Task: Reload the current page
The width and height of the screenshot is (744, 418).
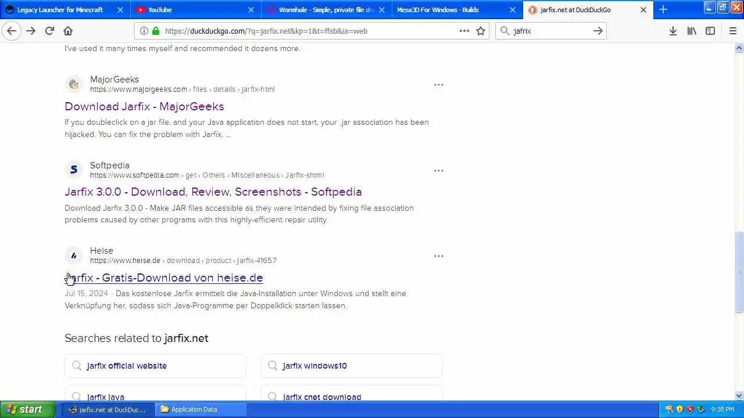Action: pyautogui.click(x=49, y=31)
